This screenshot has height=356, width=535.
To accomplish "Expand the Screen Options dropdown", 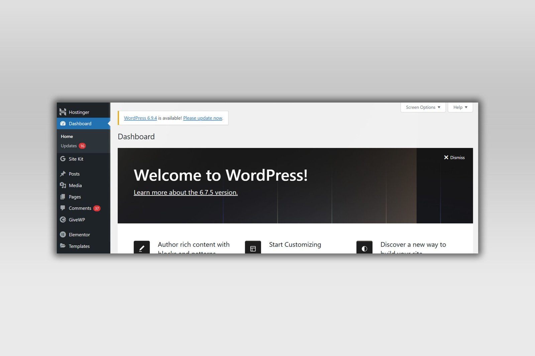I will click(x=423, y=107).
